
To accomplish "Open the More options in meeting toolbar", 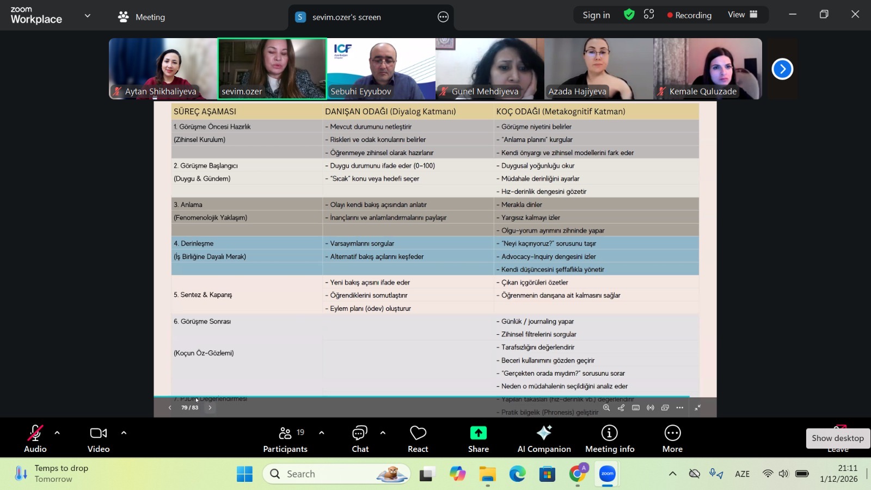I will 672,438.
